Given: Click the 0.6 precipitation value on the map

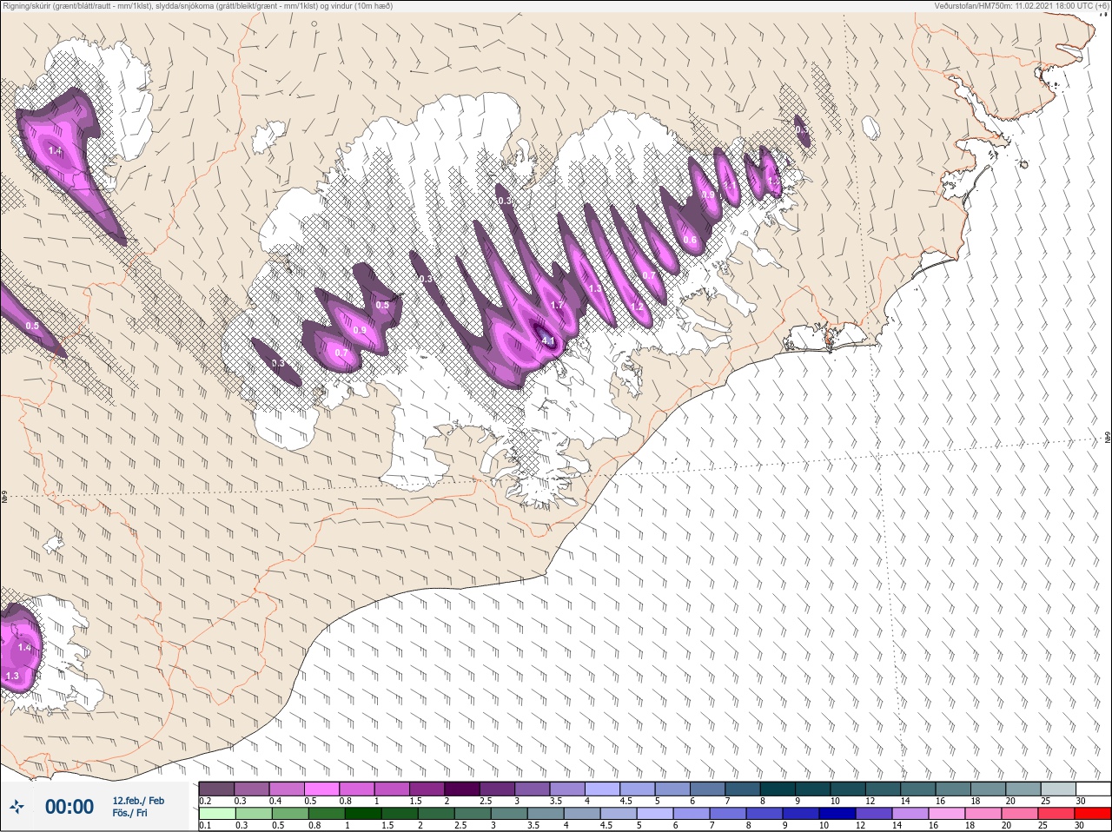Looking at the screenshot, I should point(690,241).
